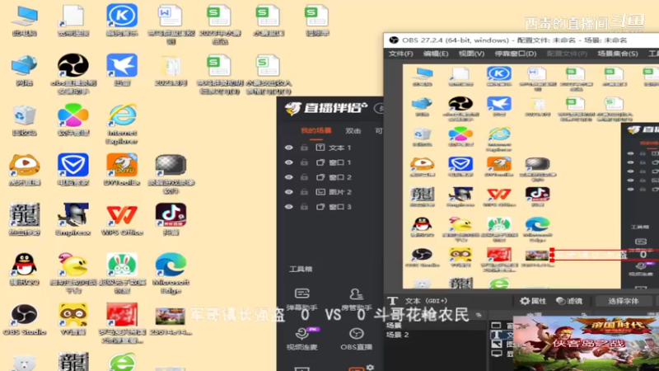Screen dimensions: 659x371
Task: Open the OBS live assistant shortcut with black logo
Action: pyautogui.click(x=73, y=73)
